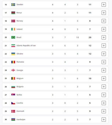Image resolution: width=112 pixels, height=125 pixels.
Task: Expand Ireland row plus icon
Action: click(104, 29)
